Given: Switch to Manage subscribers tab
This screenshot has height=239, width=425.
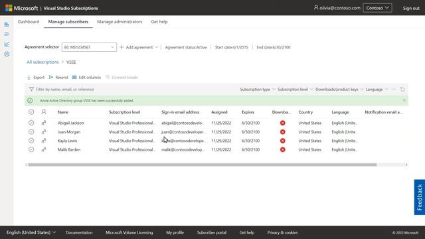Looking at the screenshot, I should (68, 22).
